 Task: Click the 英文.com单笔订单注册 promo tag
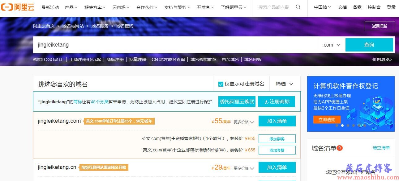[119, 121]
